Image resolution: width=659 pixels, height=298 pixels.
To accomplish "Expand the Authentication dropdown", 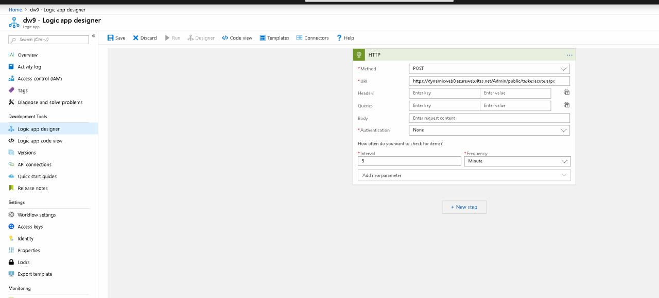I will point(564,131).
